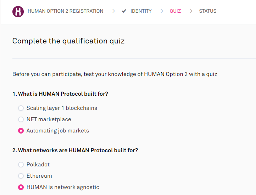The width and height of the screenshot is (256, 195).
Task: Choose the Polkadot radio option
Action: (21, 165)
